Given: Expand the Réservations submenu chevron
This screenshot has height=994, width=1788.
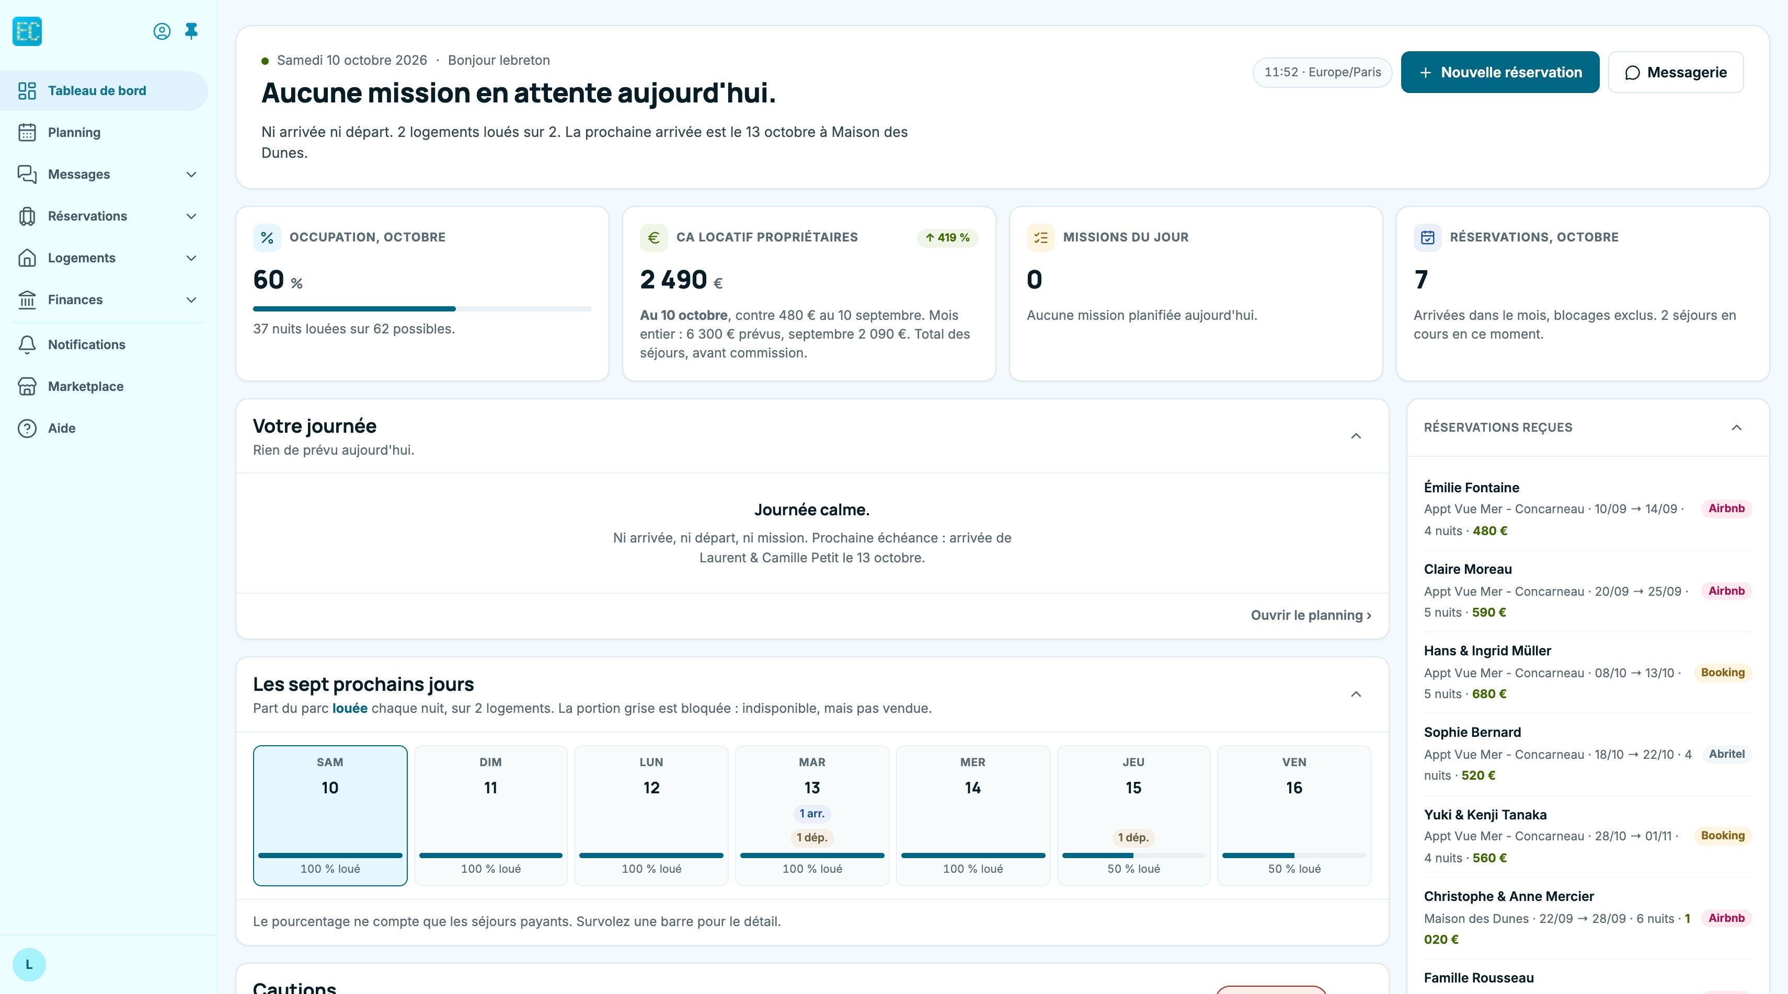Looking at the screenshot, I should [x=191, y=216].
